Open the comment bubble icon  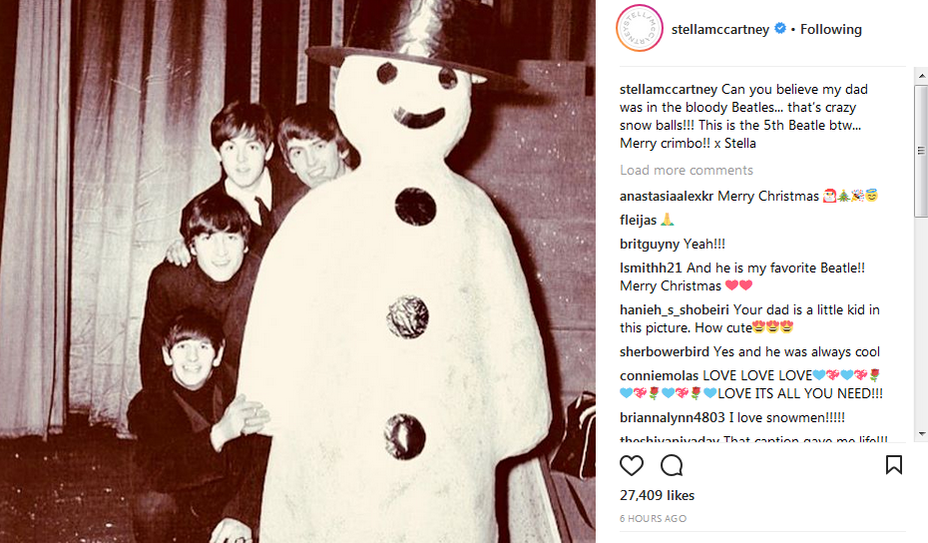[672, 465]
